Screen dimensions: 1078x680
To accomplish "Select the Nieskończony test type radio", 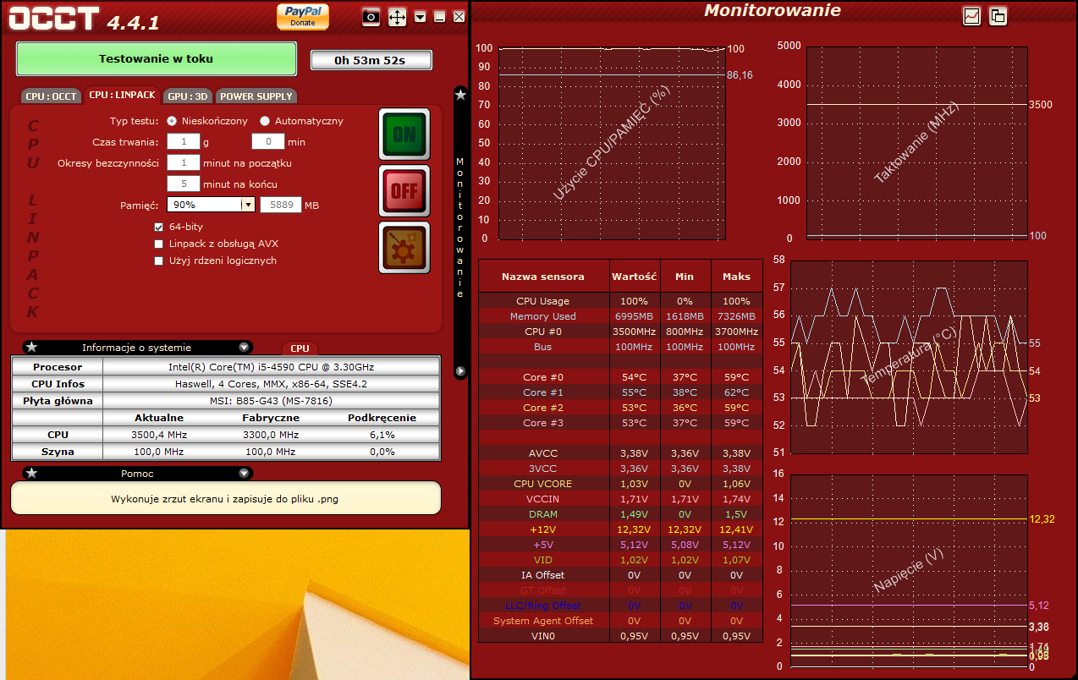I will point(172,121).
